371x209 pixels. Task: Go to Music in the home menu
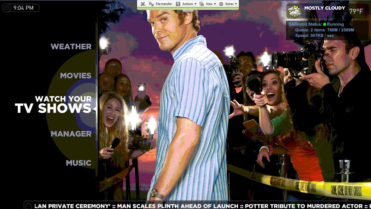(79, 163)
